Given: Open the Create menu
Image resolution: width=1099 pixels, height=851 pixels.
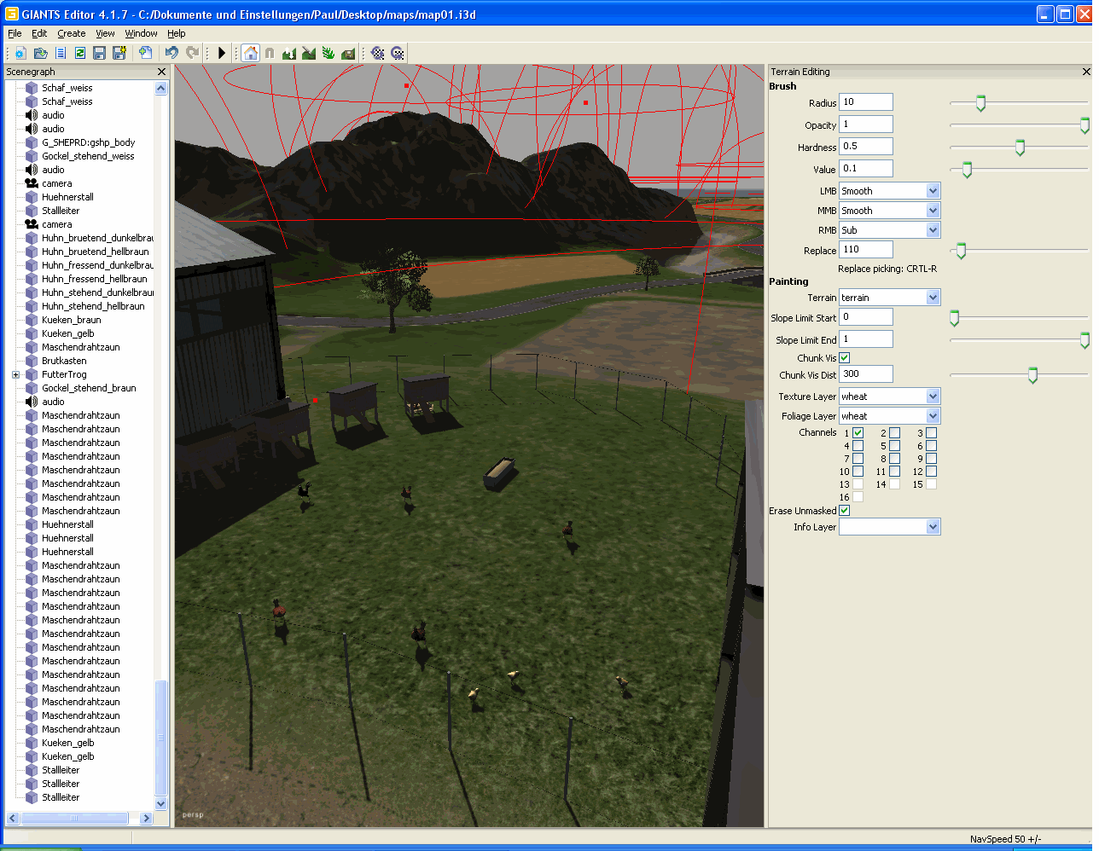Looking at the screenshot, I should (x=72, y=33).
